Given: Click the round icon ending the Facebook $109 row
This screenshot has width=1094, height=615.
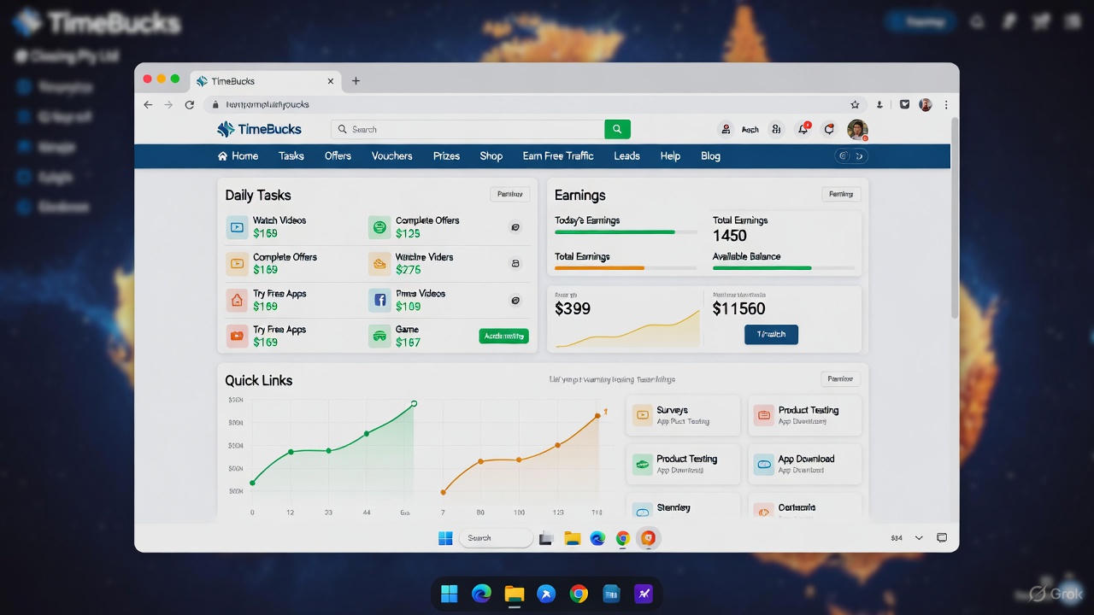Looking at the screenshot, I should click(x=515, y=300).
